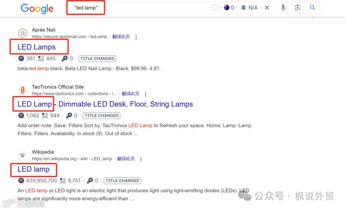Click the word count icon beside 9,751

(x=63, y=181)
